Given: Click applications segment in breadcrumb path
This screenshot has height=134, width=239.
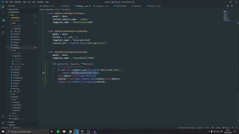Looking at the screenshot, I should (x=50, y=10).
